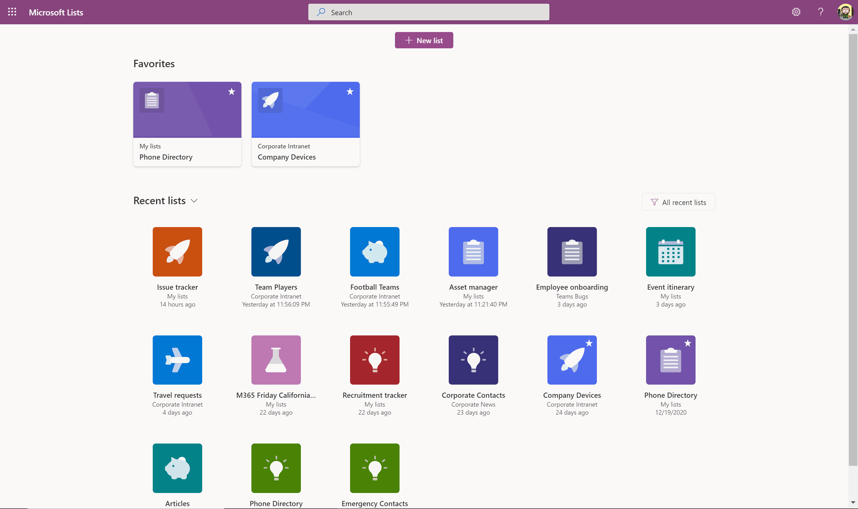The height and width of the screenshot is (509, 858).
Task: Open the Help question mark
Action: point(820,12)
